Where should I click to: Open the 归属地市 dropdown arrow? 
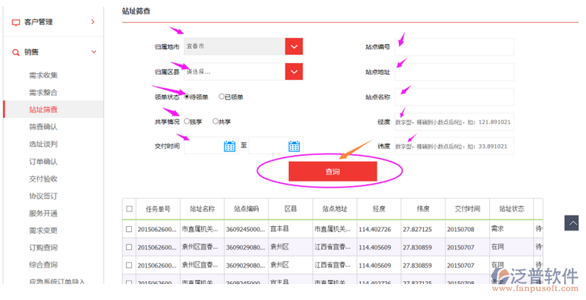293,47
